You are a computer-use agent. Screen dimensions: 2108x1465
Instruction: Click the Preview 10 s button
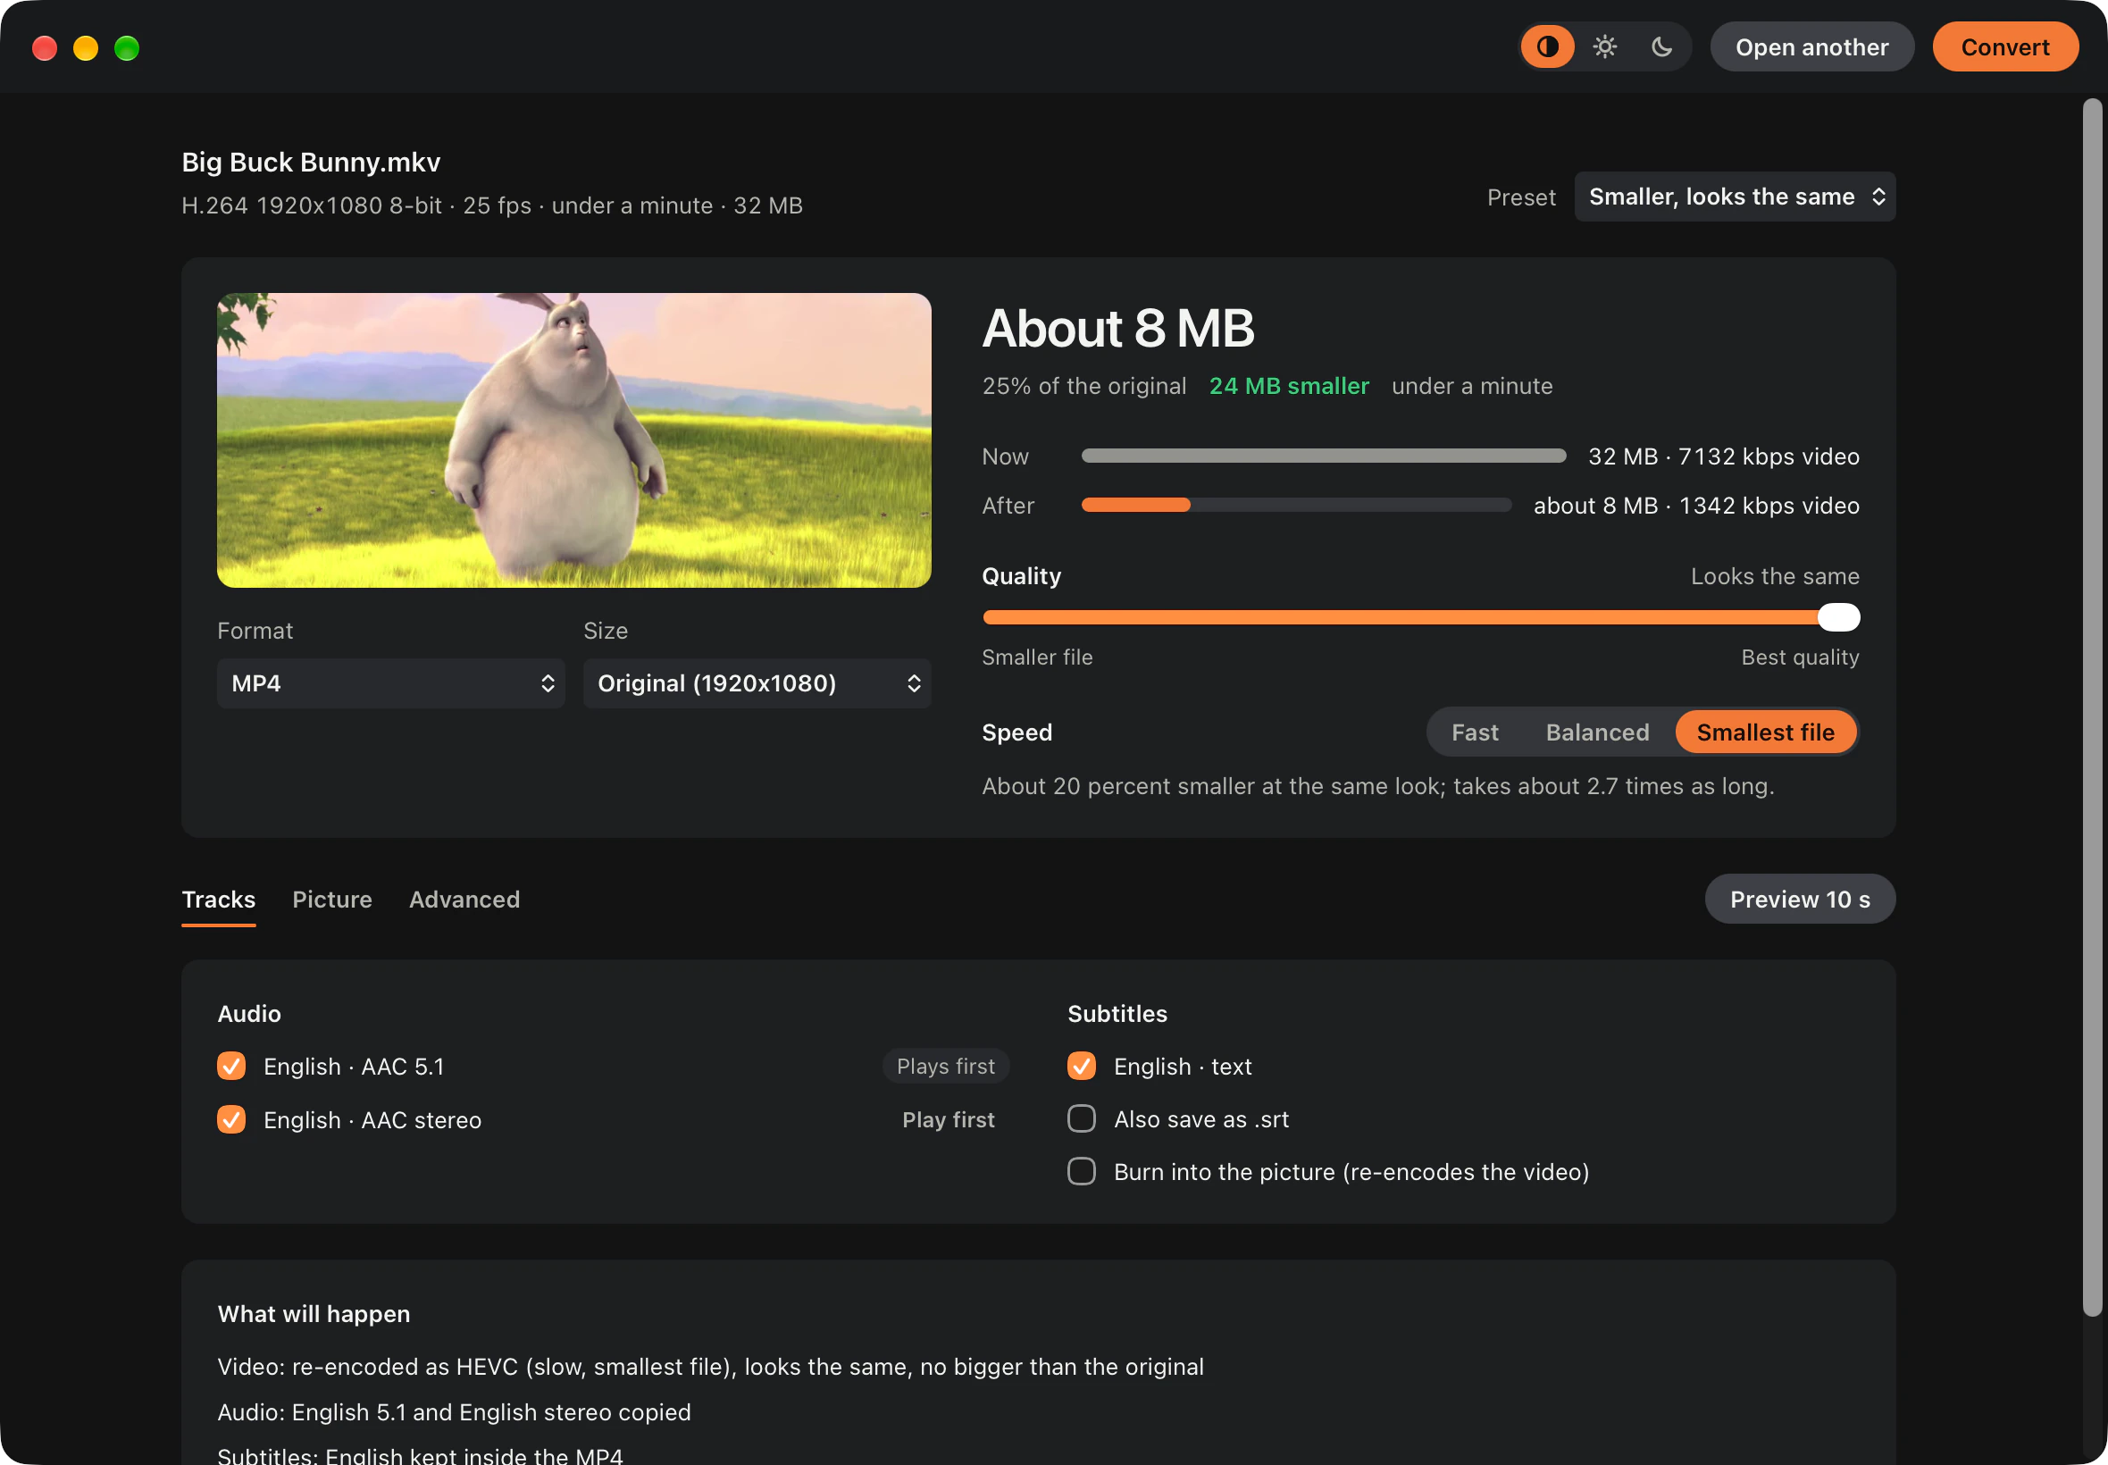click(1800, 900)
